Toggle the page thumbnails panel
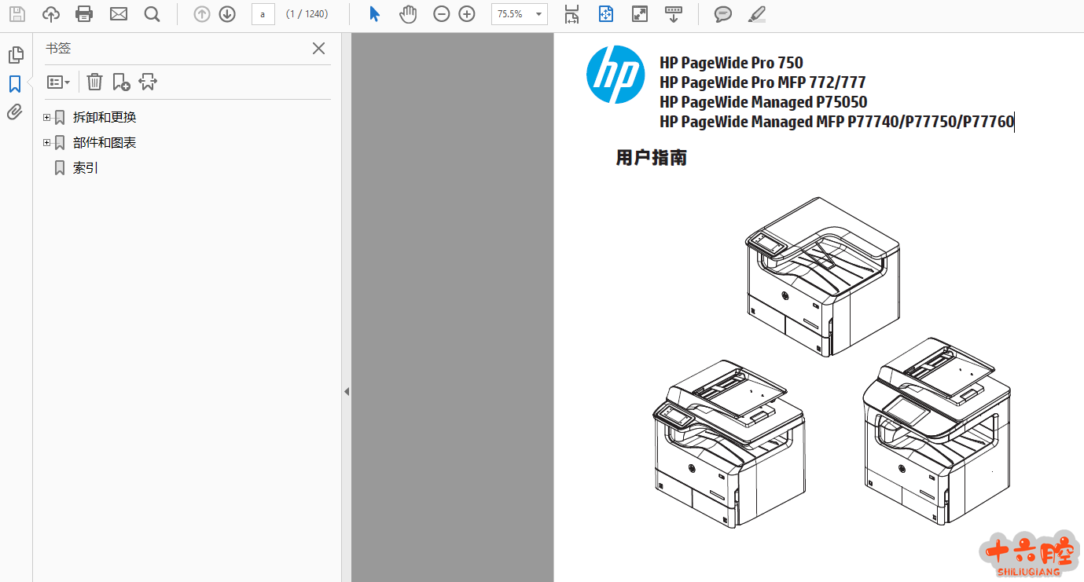This screenshot has width=1084, height=582. [x=15, y=55]
